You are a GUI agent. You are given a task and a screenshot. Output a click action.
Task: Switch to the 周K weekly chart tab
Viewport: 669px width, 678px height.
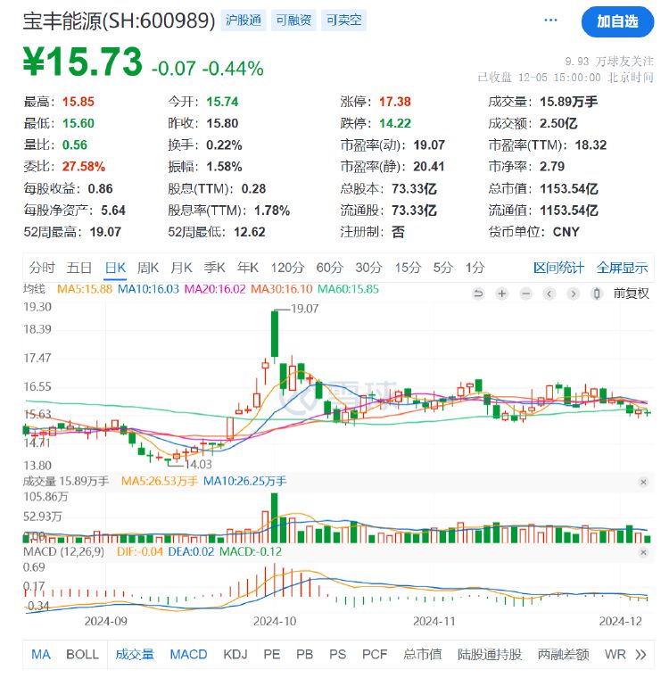pyautogui.click(x=148, y=267)
